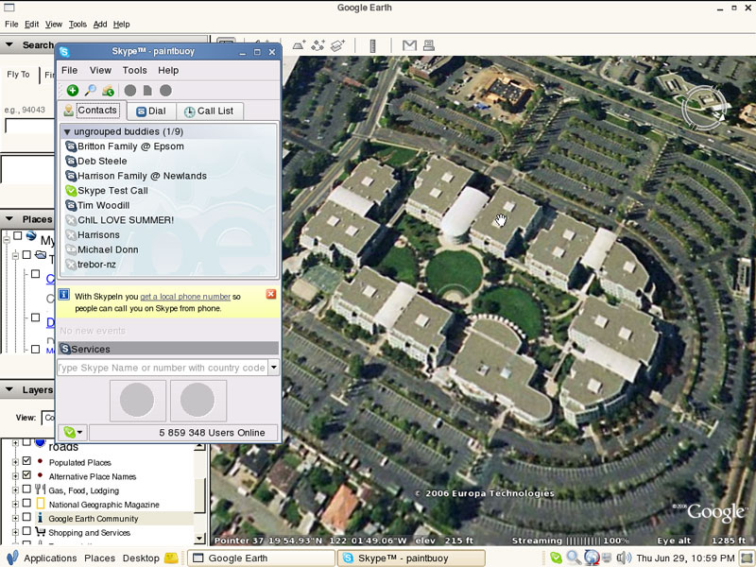This screenshot has height=567, width=756.
Task: Enable the National Geographic Magazine layer checkbox
Action: point(27,503)
